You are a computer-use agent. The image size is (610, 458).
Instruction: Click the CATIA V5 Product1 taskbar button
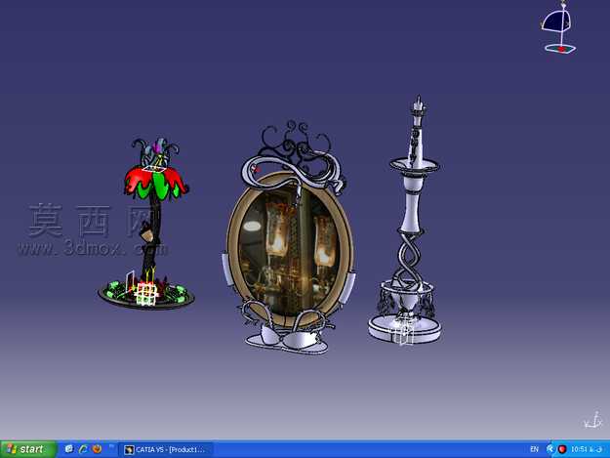[x=166, y=450]
